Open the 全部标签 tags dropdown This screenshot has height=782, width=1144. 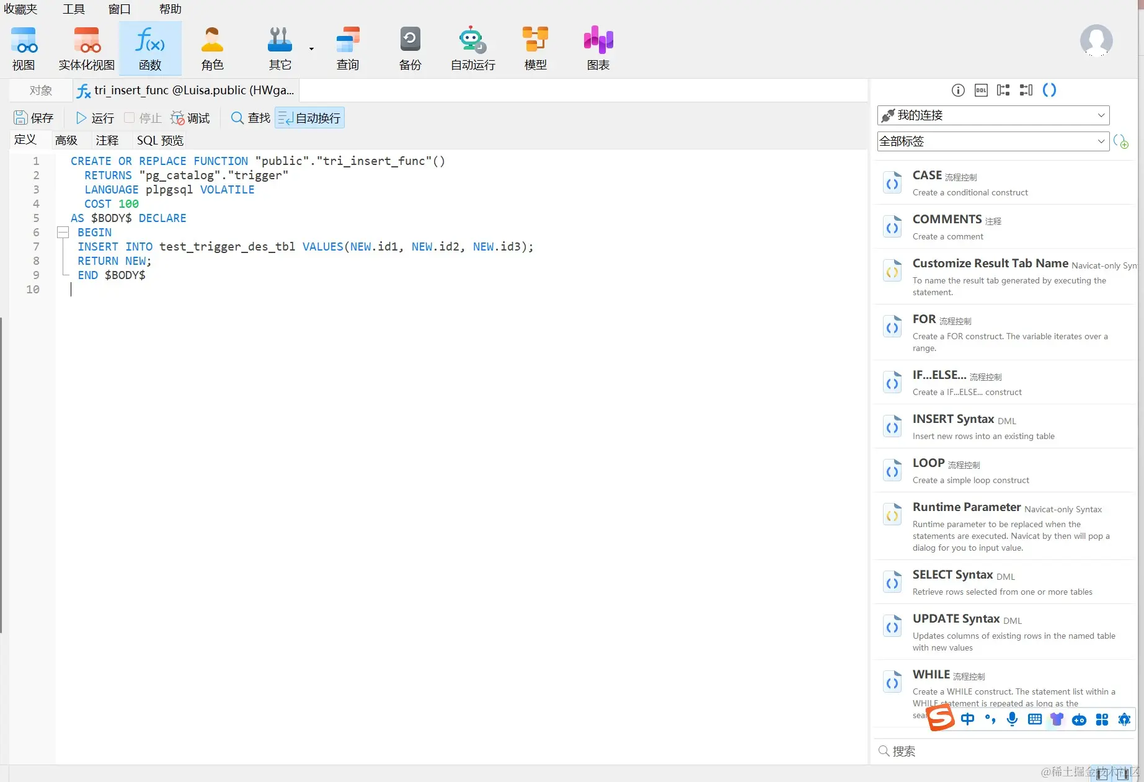point(993,141)
